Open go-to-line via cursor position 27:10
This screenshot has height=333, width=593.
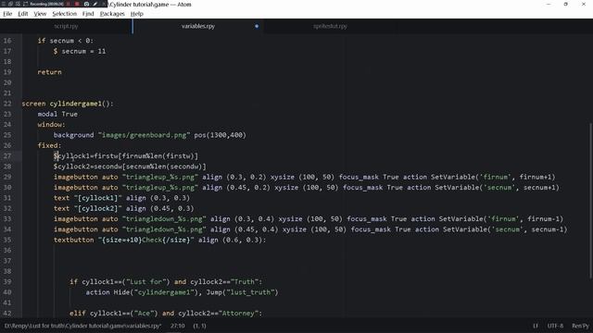[x=177, y=326]
